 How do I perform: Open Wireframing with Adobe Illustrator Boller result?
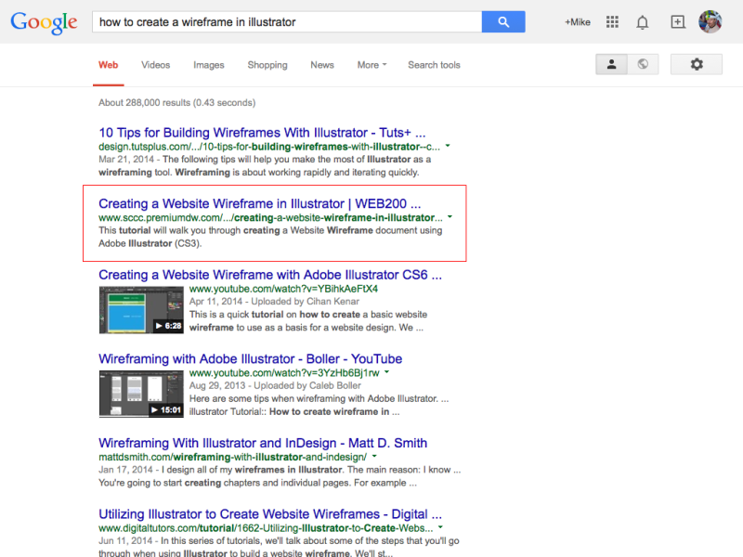[x=250, y=359]
